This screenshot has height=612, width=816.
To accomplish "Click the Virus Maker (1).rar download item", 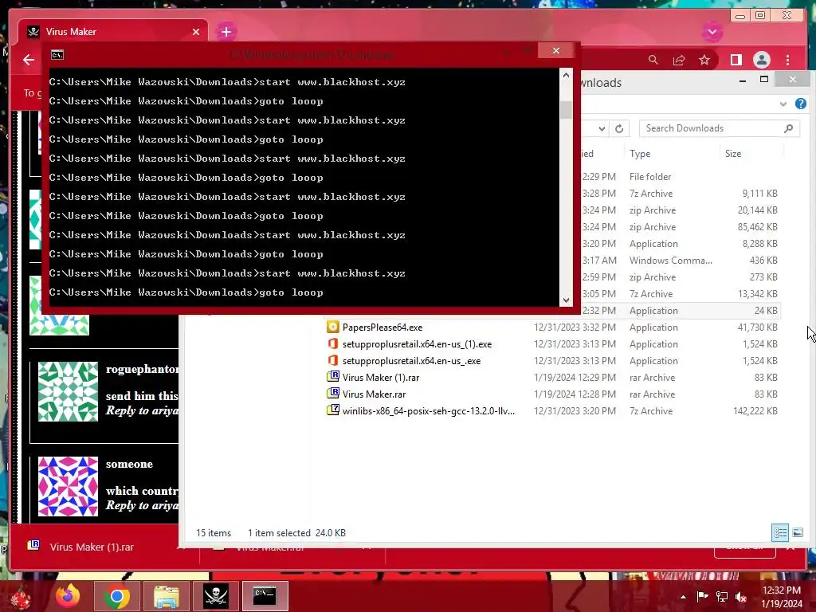I will tap(92, 547).
